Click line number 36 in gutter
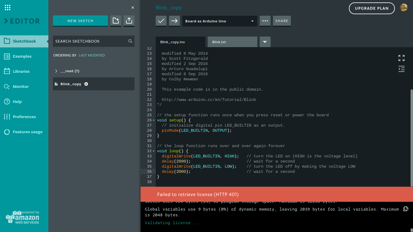Viewport: 413px width, 232px height. point(149,172)
